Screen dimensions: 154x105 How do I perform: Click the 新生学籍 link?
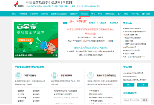click(x=21, y=94)
